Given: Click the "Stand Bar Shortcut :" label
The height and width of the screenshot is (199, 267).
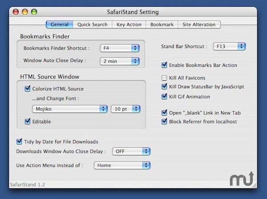Looking at the screenshot, I should (184, 46).
